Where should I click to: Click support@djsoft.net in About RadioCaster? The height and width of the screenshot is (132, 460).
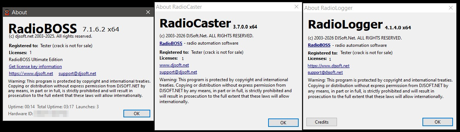[178, 72]
